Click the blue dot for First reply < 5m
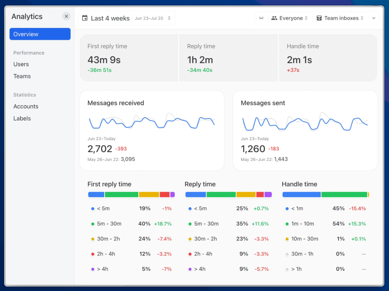Viewport: 389px width, 291px height. (x=93, y=209)
